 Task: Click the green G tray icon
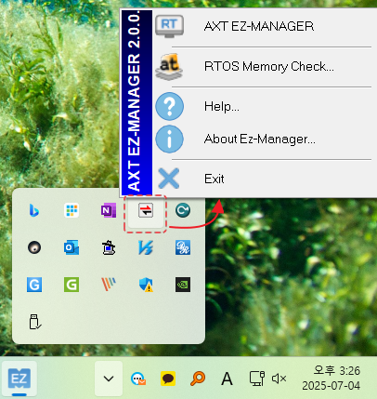click(x=71, y=285)
